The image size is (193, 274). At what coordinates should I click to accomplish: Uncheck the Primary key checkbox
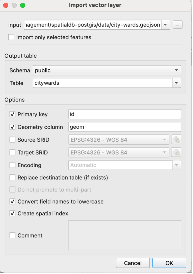[x=12, y=114]
